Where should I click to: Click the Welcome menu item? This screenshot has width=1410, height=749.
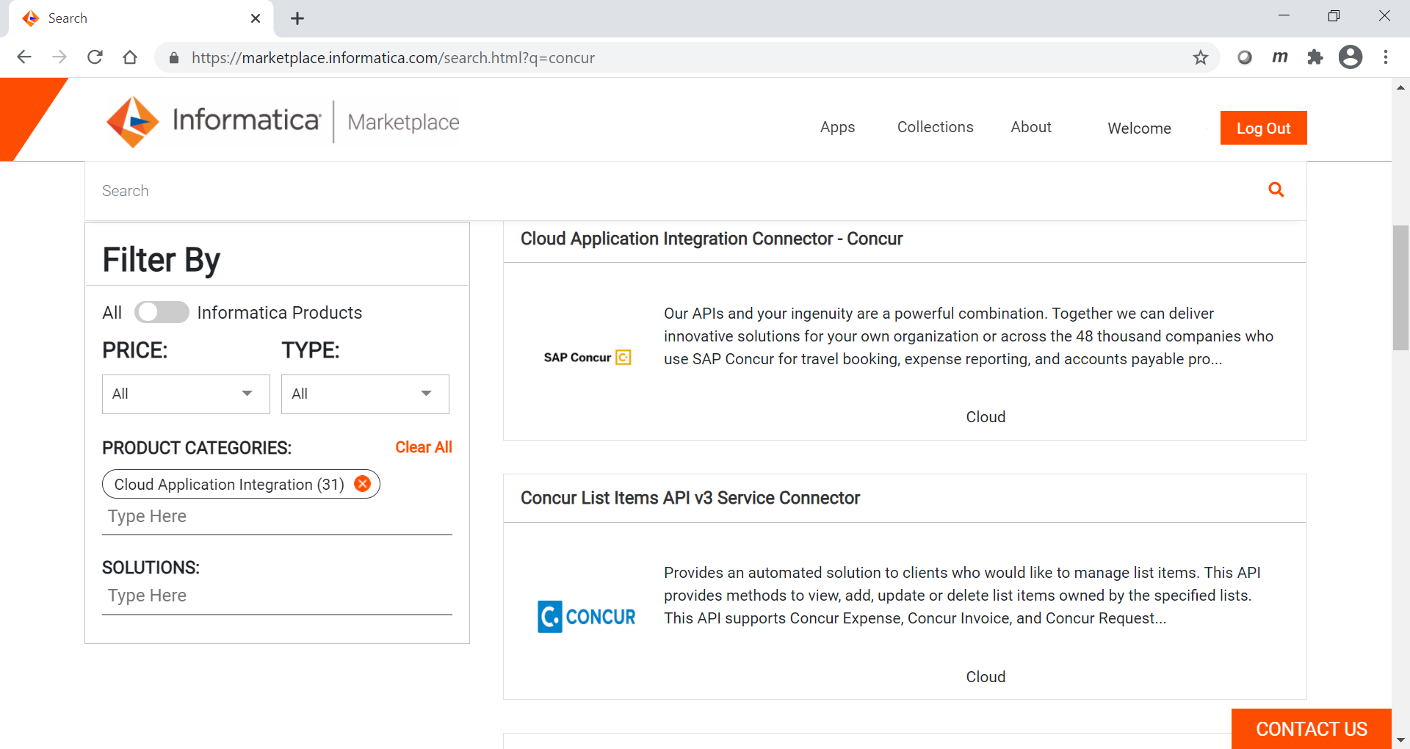click(x=1139, y=129)
